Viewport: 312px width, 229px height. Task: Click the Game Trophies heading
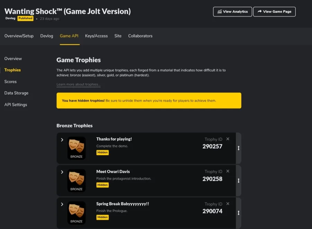coord(79,60)
